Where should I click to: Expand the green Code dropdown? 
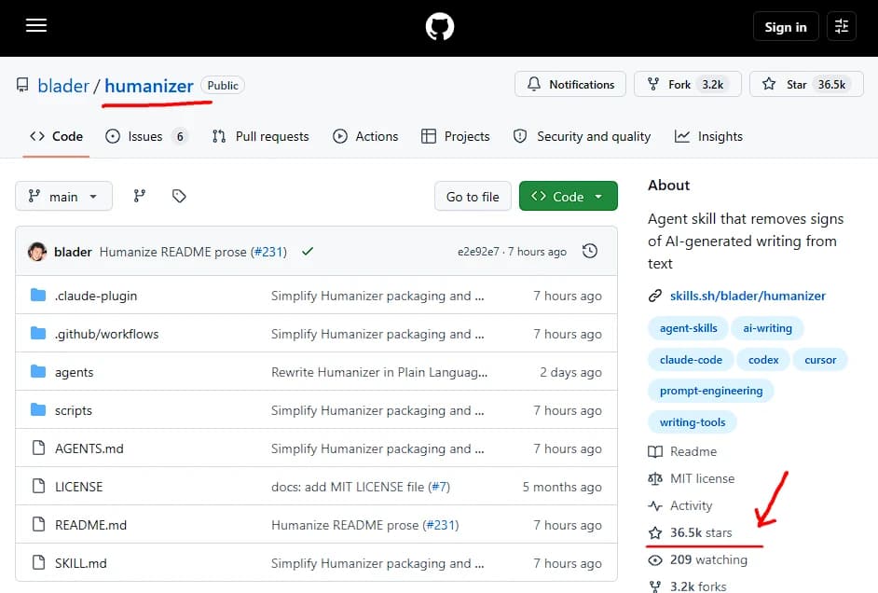[x=568, y=197]
